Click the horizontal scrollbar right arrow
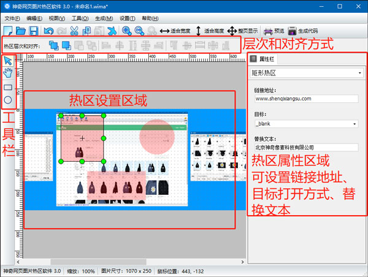The height and width of the screenshot is (277, 368). (242, 262)
